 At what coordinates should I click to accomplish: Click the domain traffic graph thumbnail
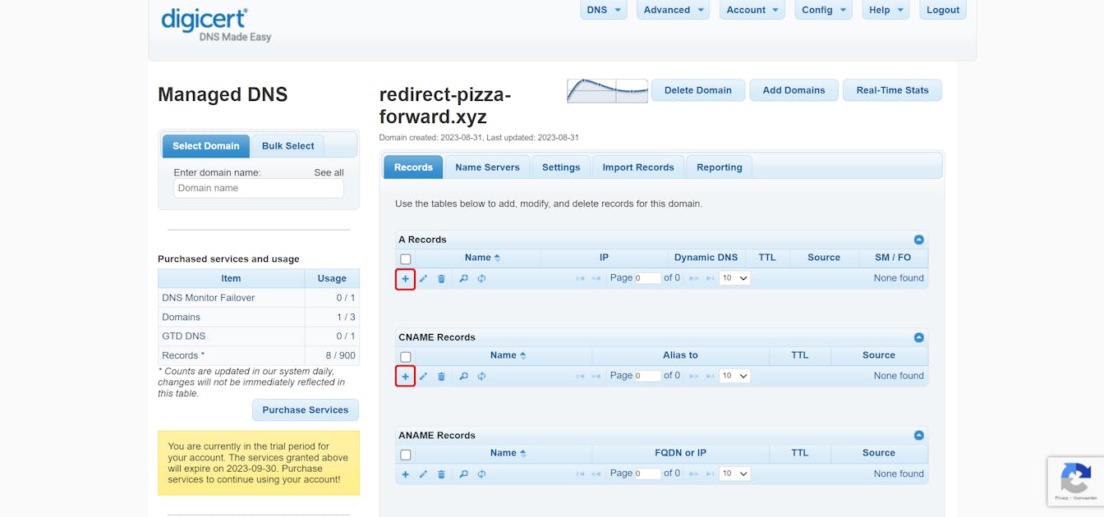(x=607, y=90)
